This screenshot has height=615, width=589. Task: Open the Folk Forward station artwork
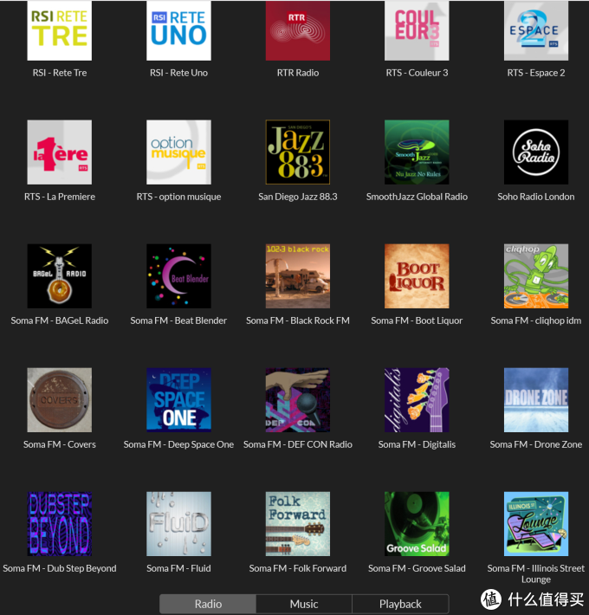pos(298,524)
